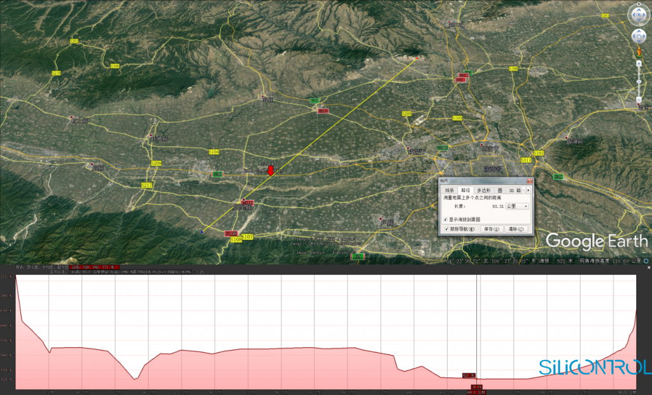This screenshot has width=652, height=395.
Task: Click the N north marker on compass
Action: [639, 4]
